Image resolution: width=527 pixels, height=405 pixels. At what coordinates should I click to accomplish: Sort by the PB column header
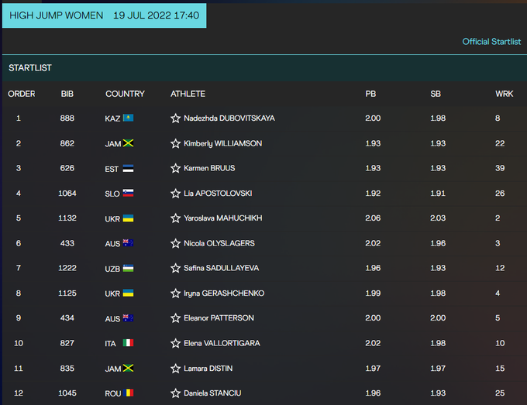[x=370, y=94]
